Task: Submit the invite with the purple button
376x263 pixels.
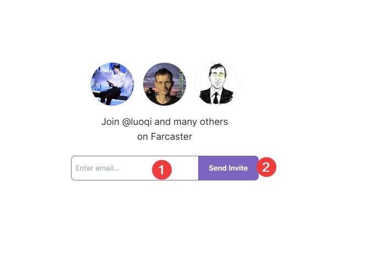Action: coord(228,168)
